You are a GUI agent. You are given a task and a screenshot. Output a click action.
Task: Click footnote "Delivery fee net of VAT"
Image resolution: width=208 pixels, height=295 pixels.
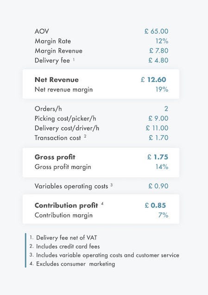coord(67,238)
